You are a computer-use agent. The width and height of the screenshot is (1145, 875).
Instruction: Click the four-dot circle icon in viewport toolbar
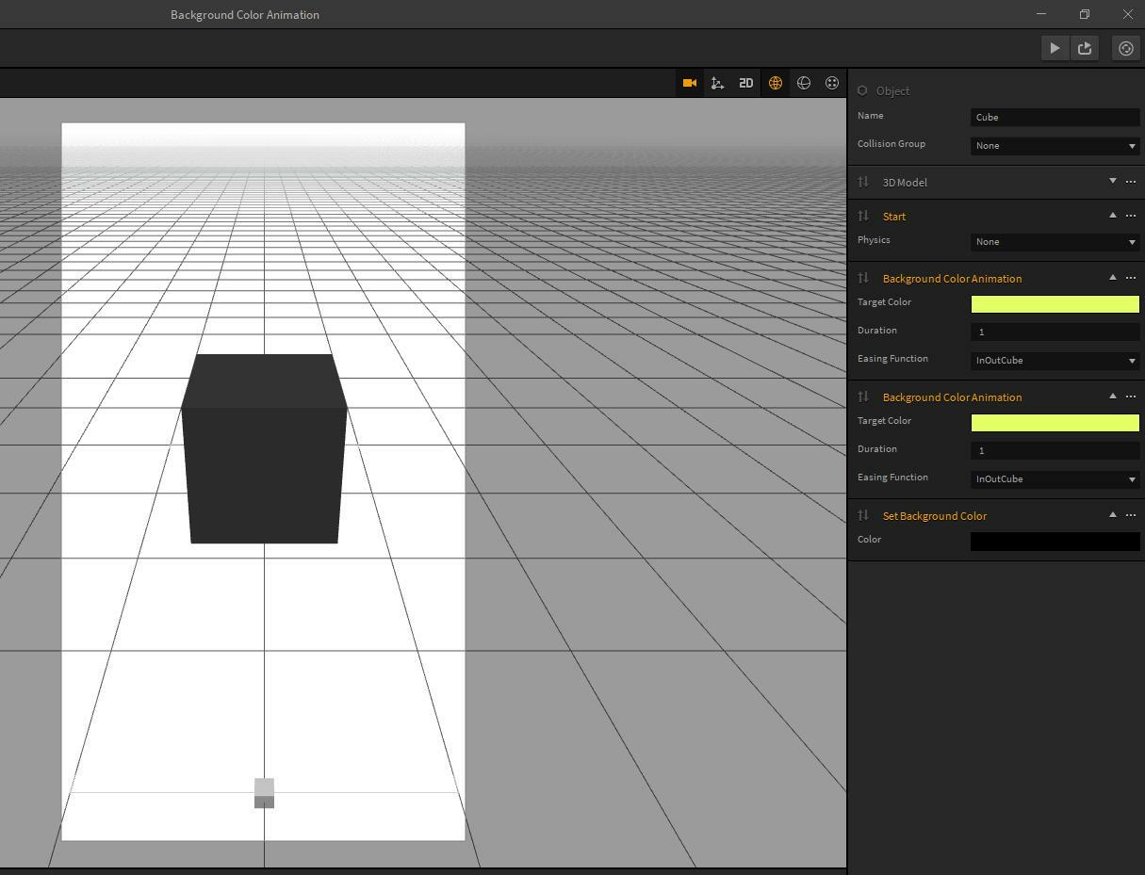tap(832, 83)
